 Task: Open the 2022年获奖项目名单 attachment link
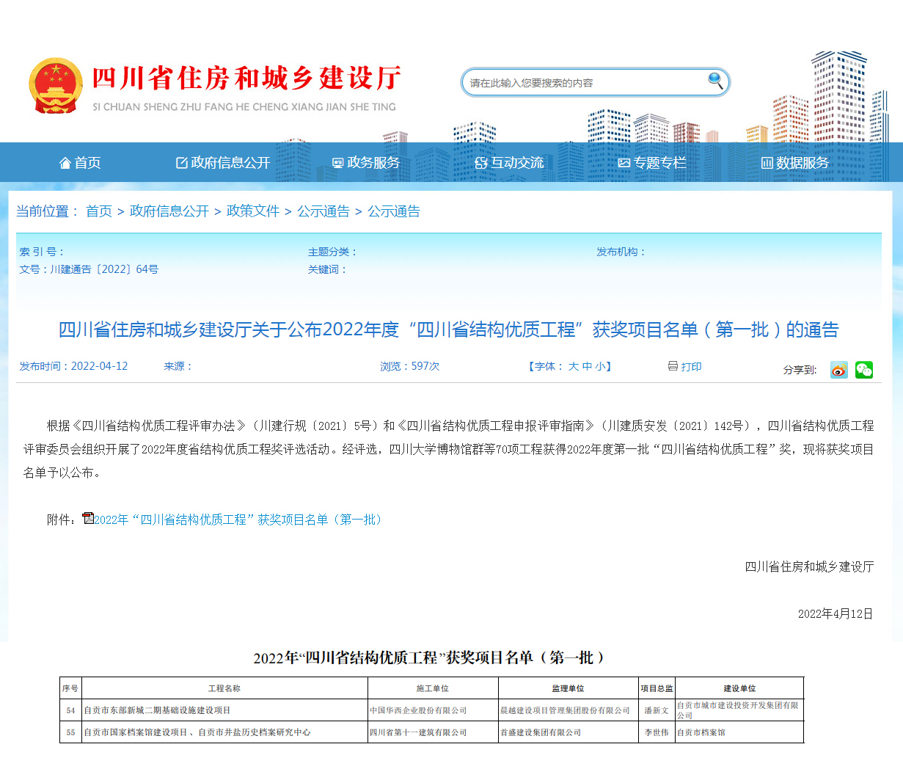238,520
